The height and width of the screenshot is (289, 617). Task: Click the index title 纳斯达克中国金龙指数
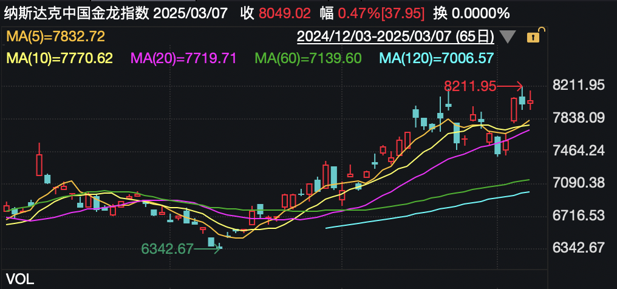point(75,14)
